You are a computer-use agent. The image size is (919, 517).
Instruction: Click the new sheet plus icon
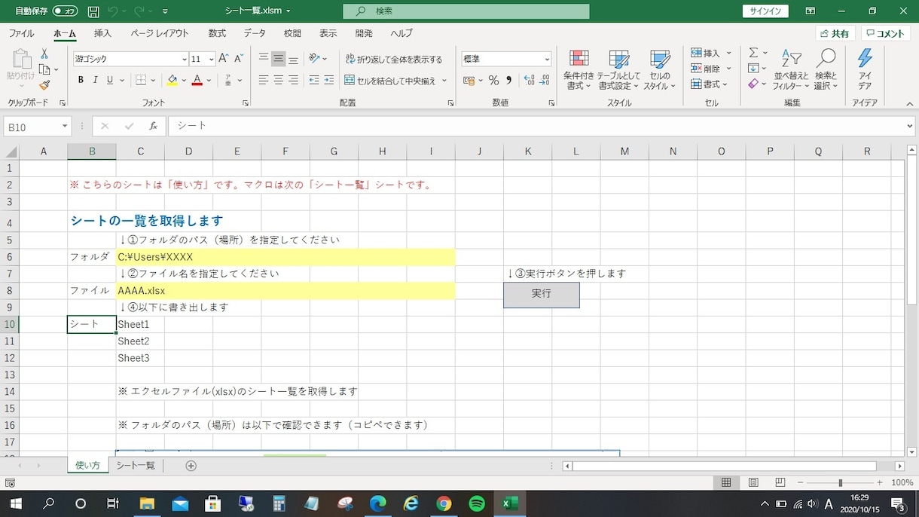point(191,466)
